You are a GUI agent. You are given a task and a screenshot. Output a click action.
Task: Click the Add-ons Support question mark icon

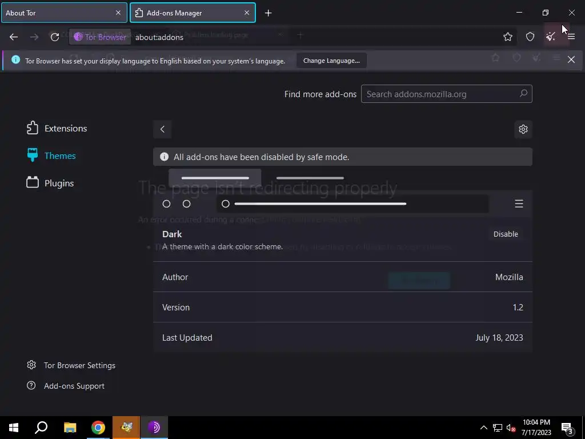point(31,385)
